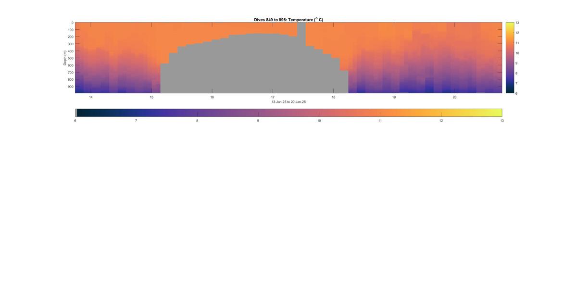Image resolution: width=577 pixels, height=299 pixels.
Task: Click tick label 13 on vertical colorbar
Action: coord(517,23)
